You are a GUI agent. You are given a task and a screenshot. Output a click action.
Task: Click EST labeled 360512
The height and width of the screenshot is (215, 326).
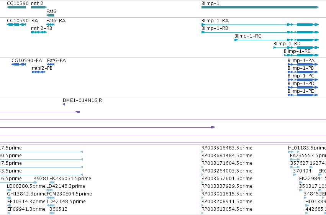pyautogui.click(x=59, y=209)
